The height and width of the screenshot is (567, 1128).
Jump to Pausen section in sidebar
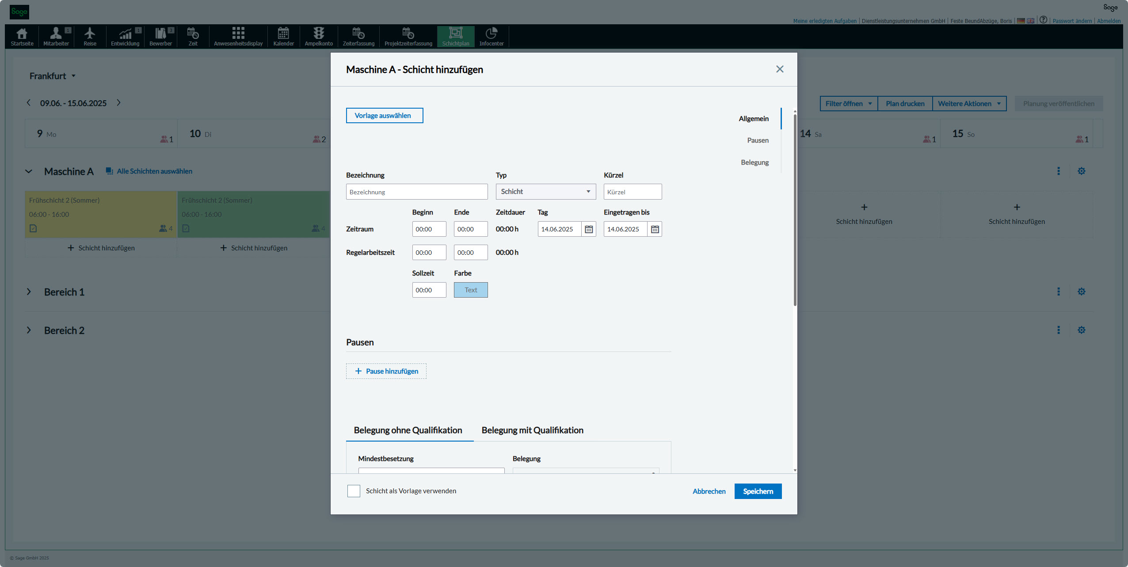(x=758, y=140)
